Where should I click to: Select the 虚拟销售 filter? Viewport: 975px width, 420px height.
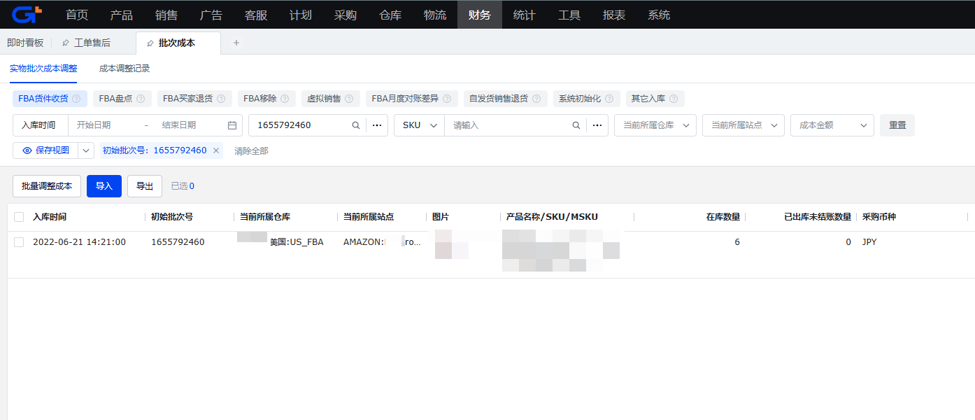(x=332, y=99)
